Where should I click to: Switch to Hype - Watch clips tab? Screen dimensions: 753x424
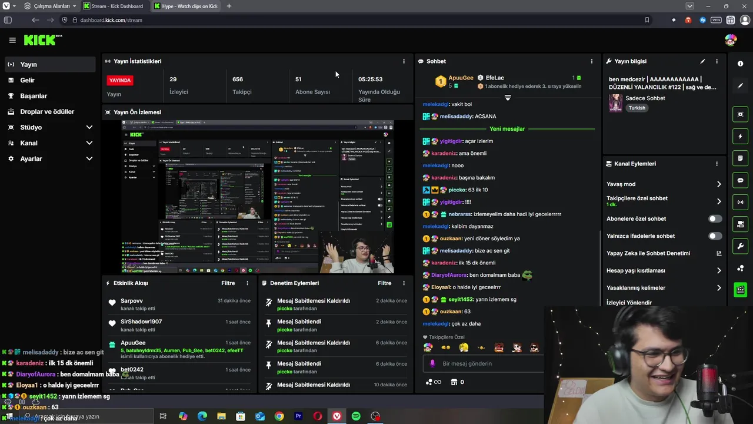pyautogui.click(x=186, y=6)
